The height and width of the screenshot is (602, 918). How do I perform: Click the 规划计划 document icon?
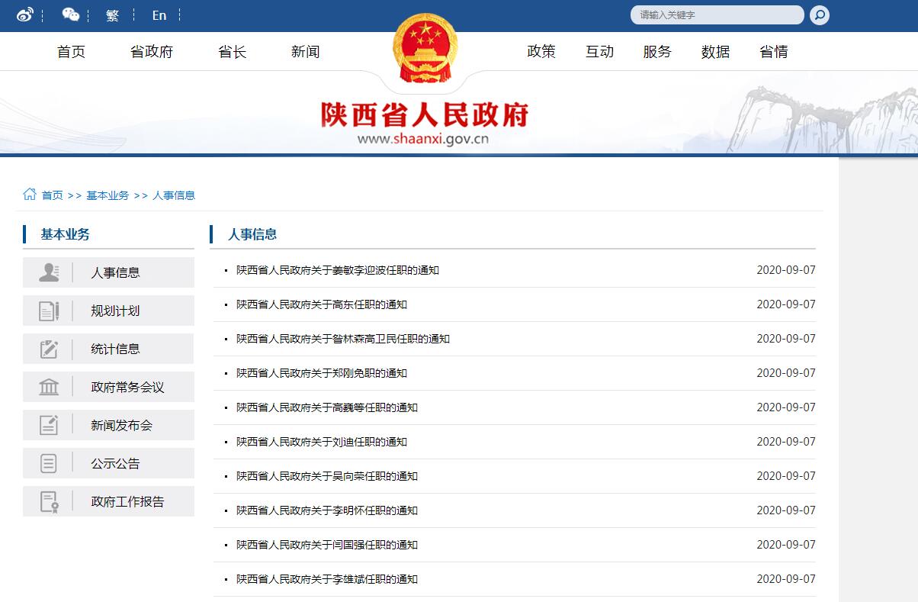coord(49,311)
